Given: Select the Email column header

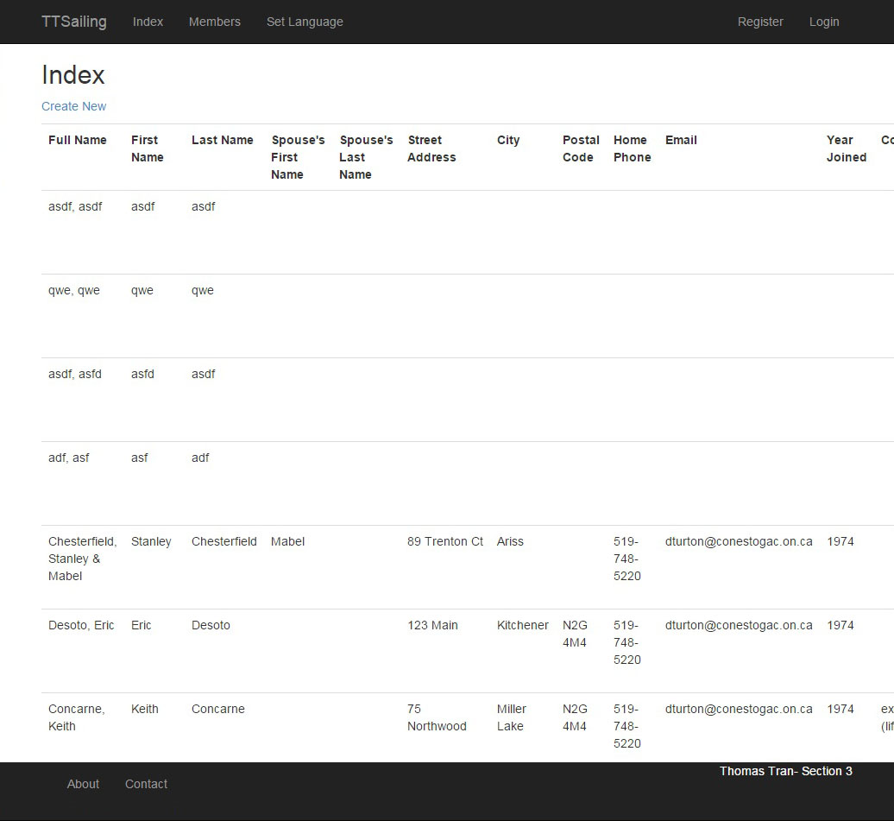Looking at the screenshot, I should pyautogui.click(x=681, y=140).
